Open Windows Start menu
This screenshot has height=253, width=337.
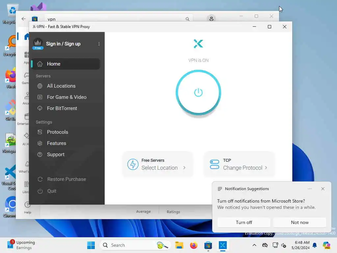[x=91, y=245]
